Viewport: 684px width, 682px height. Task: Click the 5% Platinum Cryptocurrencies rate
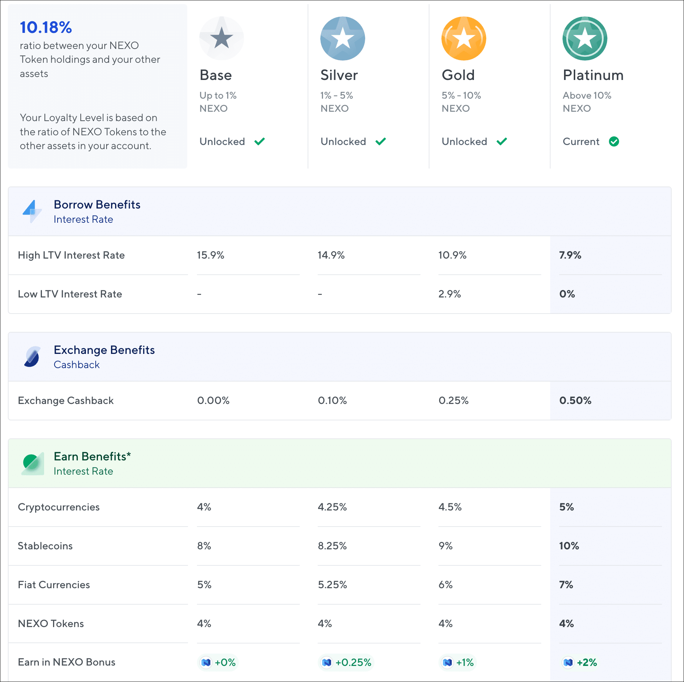click(567, 507)
